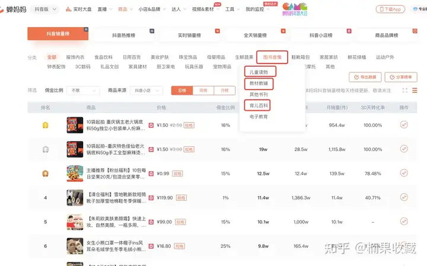The image size is (427, 266).
Task: Sort by the 月销量(件) column header
Action: pyautogui.click(x=337, y=107)
